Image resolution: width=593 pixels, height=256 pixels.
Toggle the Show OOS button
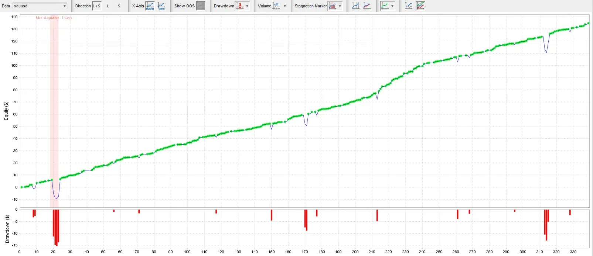[200, 6]
